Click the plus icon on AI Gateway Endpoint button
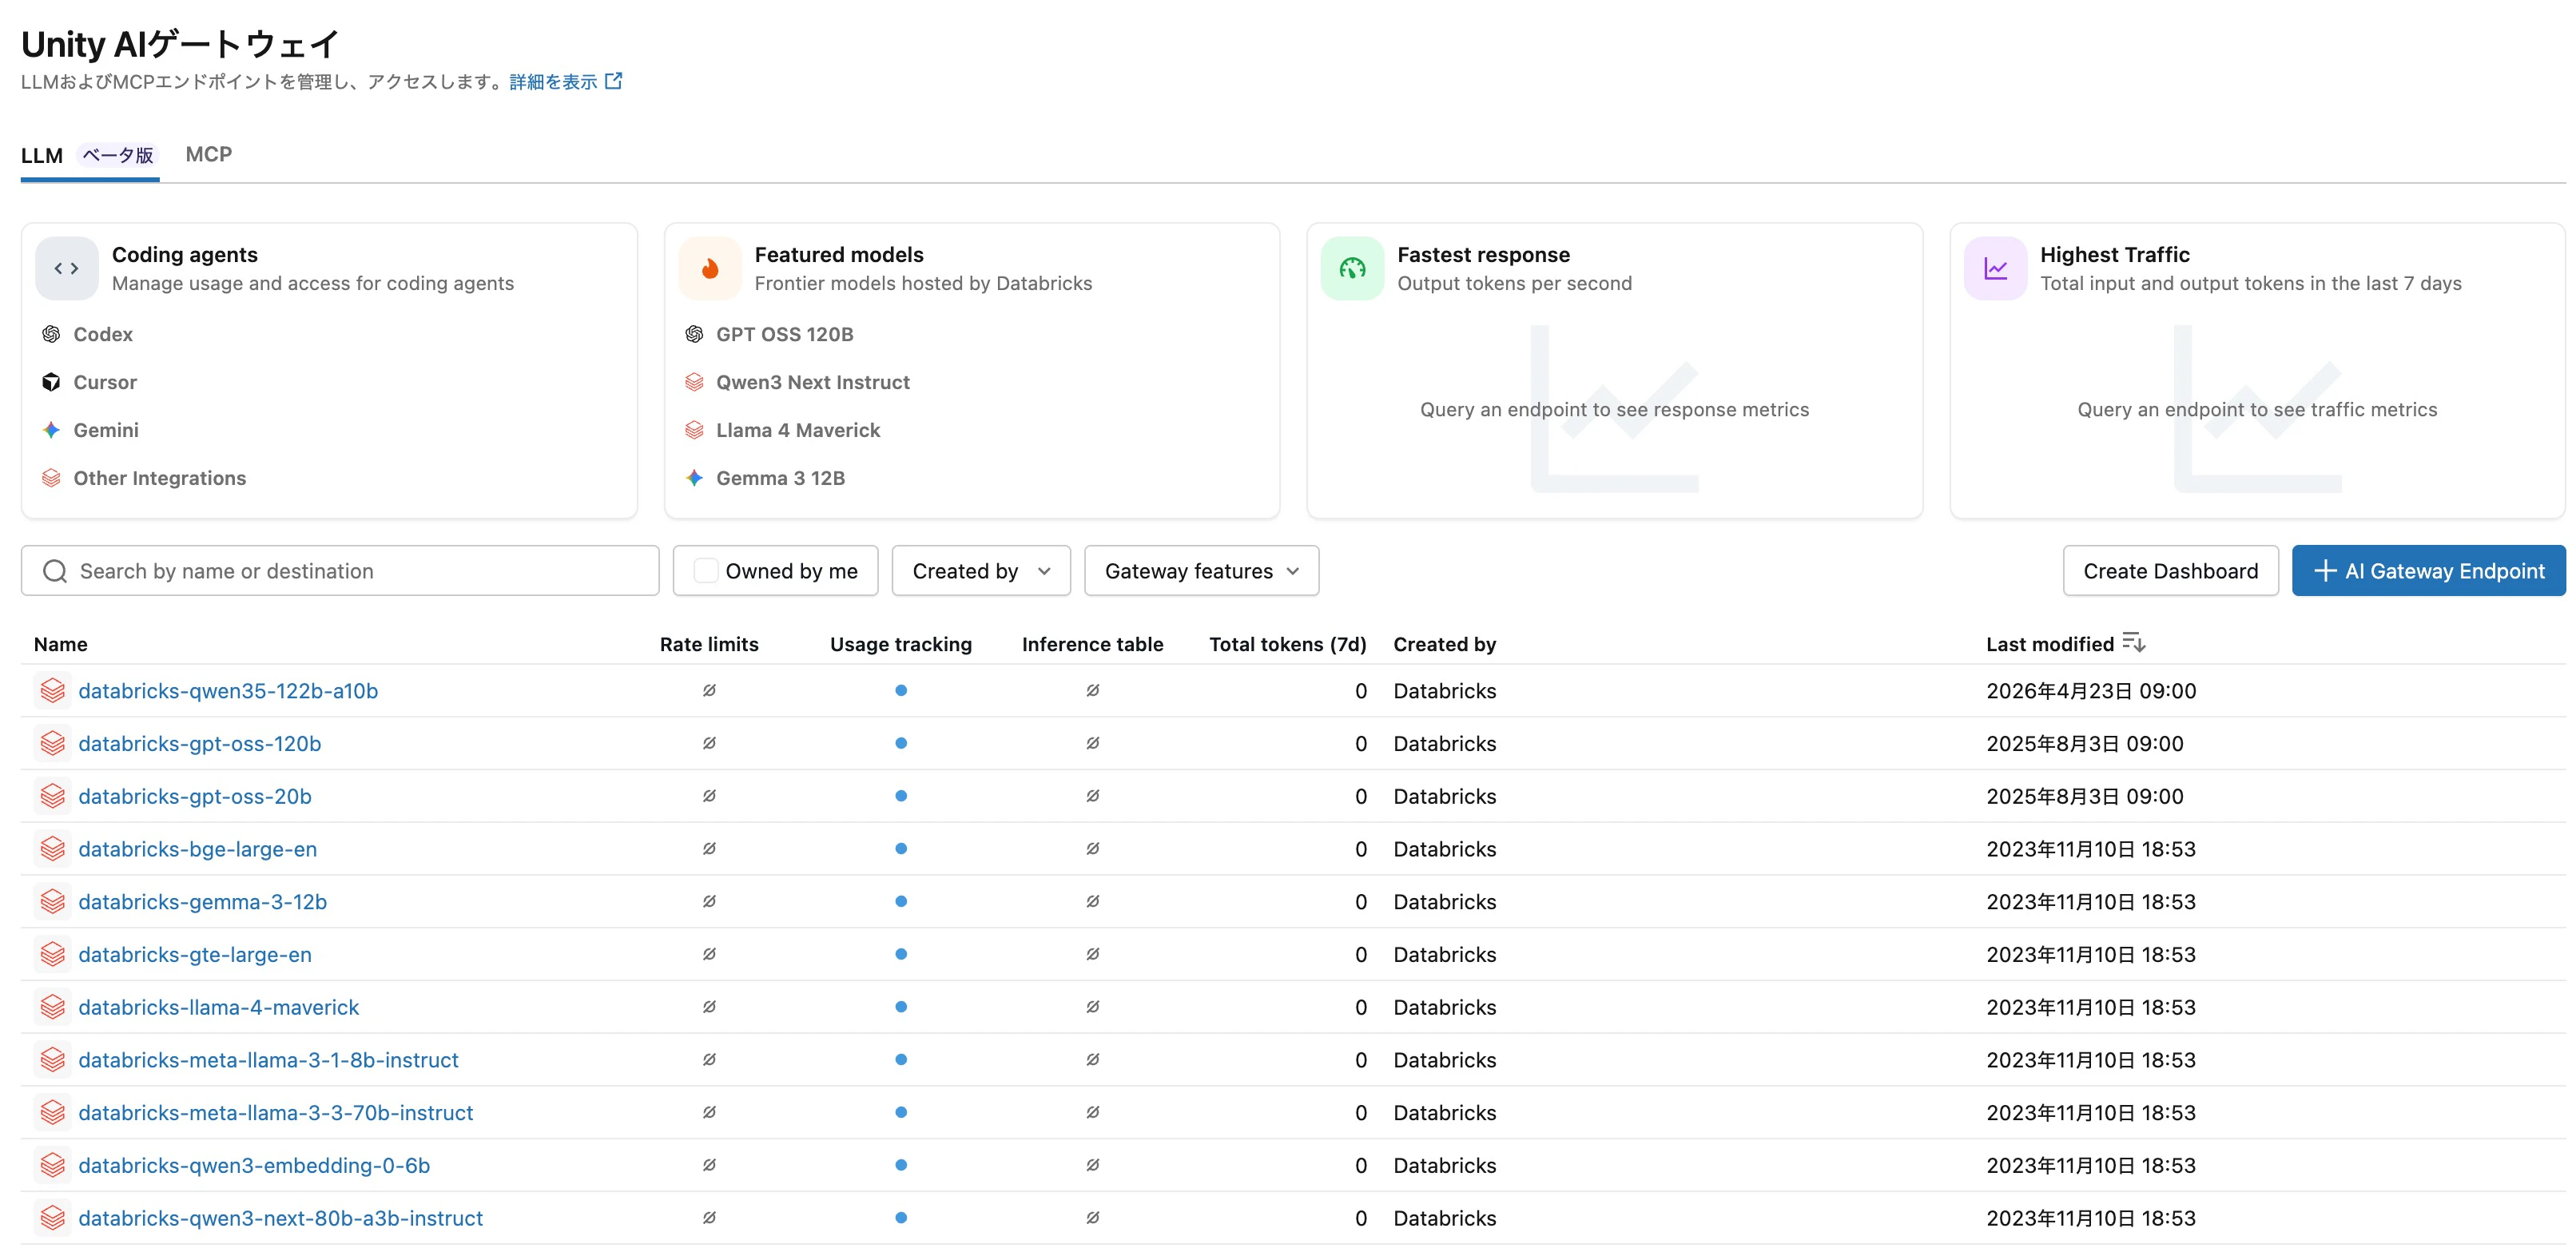 tap(2325, 571)
